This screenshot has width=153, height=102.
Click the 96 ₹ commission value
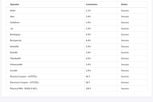tap(88, 77)
